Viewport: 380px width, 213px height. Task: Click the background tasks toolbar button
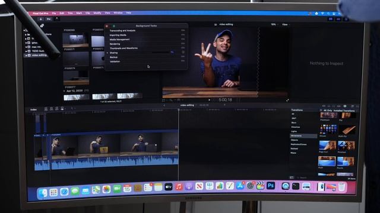point(57,18)
